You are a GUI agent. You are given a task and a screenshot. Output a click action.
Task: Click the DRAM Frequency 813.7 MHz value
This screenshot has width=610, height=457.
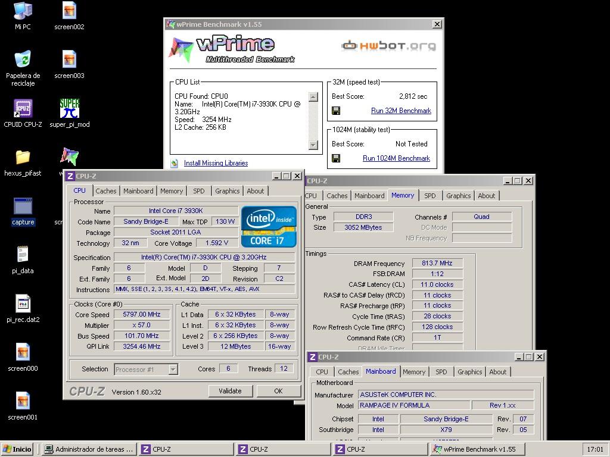(x=437, y=263)
